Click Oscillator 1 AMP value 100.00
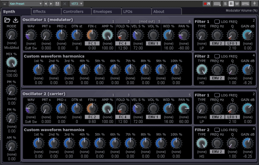This screenshot has height=165, width=259. click(107, 48)
